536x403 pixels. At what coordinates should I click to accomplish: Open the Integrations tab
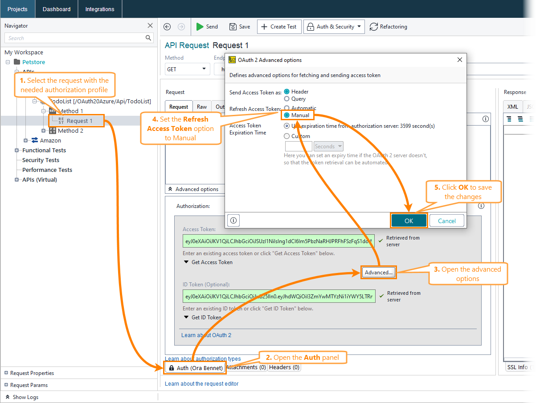[x=100, y=9]
